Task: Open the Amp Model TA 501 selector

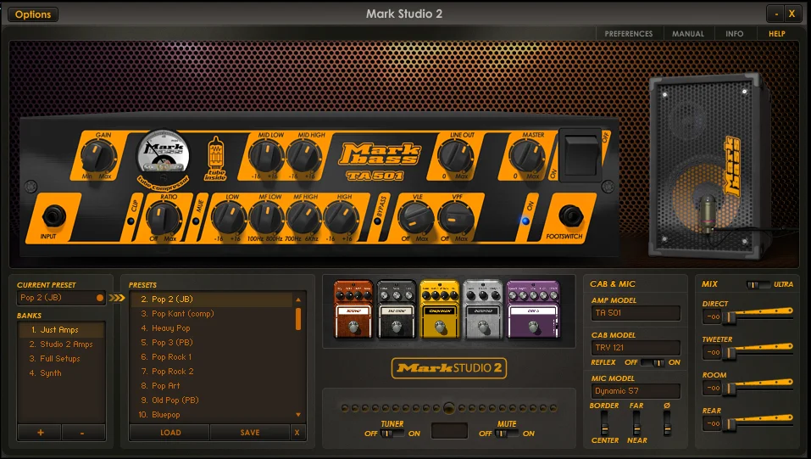Action: pyautogui.click(x=636, y=313)
